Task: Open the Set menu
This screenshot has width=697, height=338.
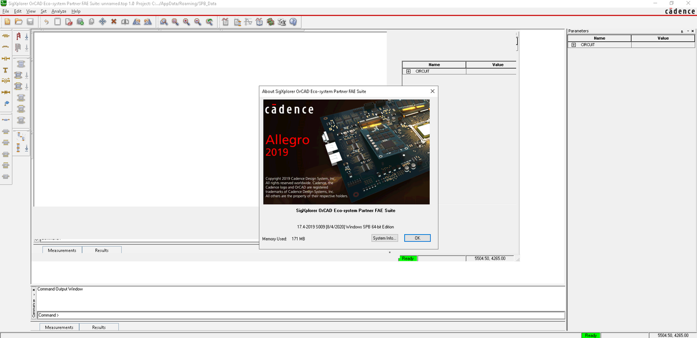Action: (x=44, y=11)
